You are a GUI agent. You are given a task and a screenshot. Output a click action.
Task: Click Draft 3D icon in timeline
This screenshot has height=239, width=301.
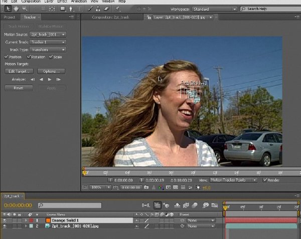tap(166, 205)
